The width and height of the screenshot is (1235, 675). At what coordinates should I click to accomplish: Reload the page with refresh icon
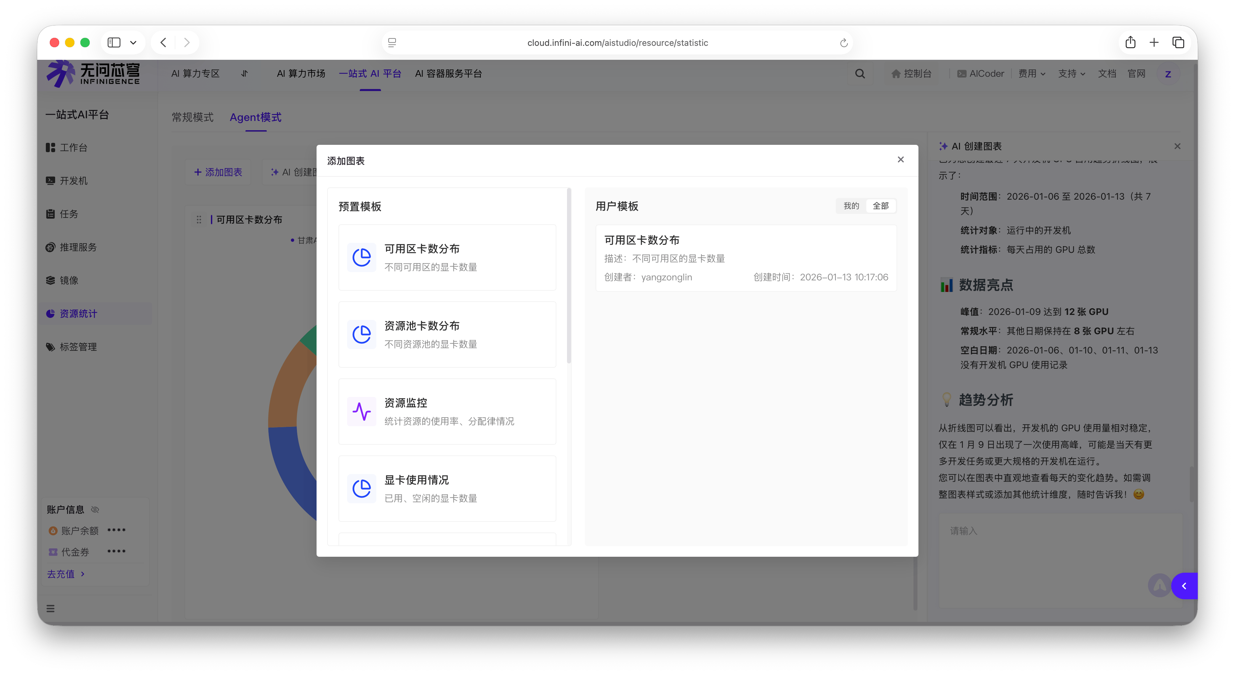[x=844, y=43]
